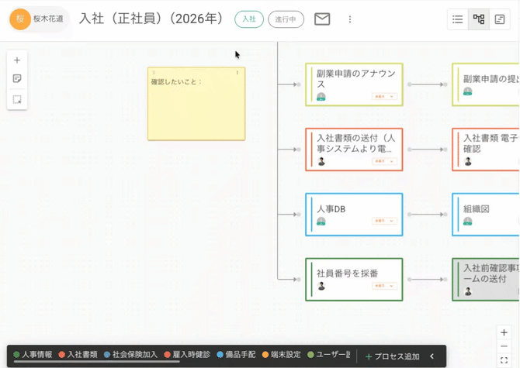The width and height of the screenshot is (520, 368).
Task: Switch to flowchart view icon
Action: pyautogui.click(x=479, y=19)
